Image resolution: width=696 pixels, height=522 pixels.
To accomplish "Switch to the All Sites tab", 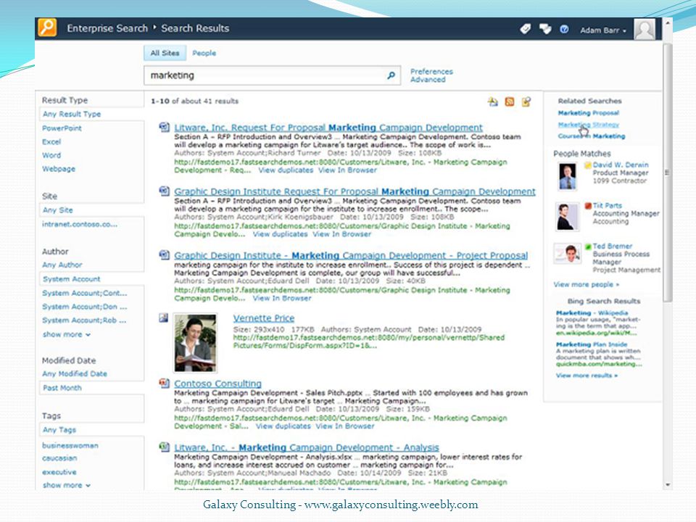I will pos(165,53).
